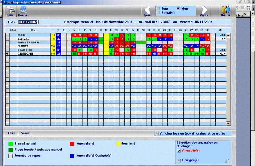Click the schedule grid scrollbar up arrow
This screenshot has height=166, width=255.
click(x=229, y=35)
